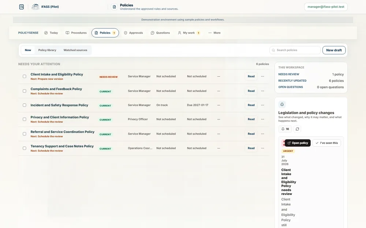Switch to Policy library sub-tab

pyautogui.click(x=47, y=50)
